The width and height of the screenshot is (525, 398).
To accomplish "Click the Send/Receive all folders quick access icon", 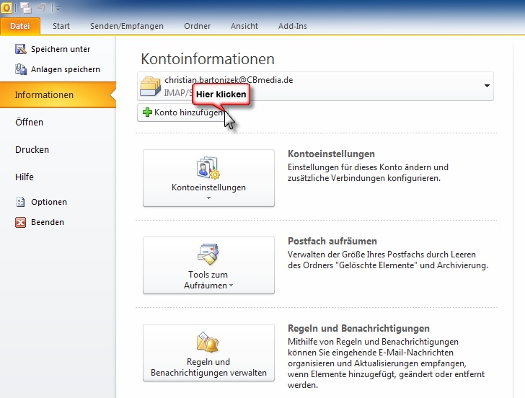I will pos(25,7).
